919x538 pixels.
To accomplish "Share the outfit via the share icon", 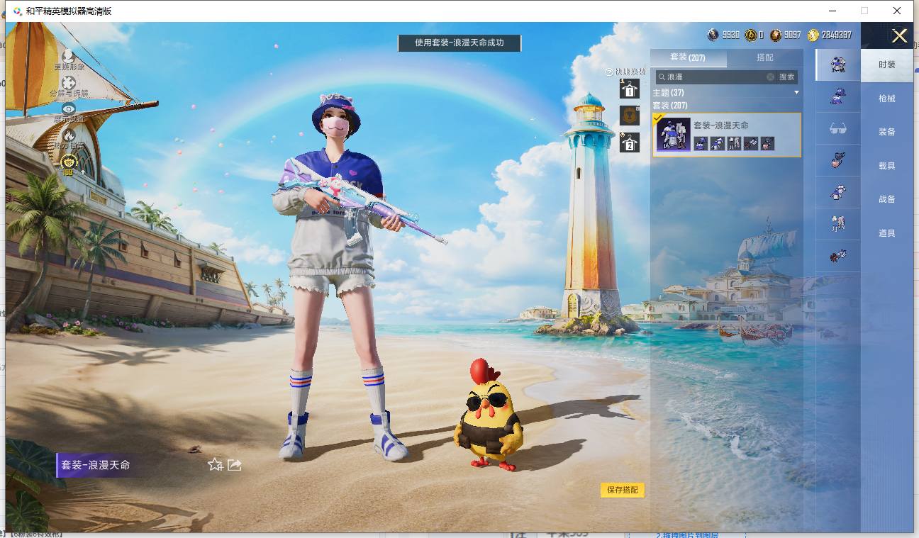I will [235, 465].
